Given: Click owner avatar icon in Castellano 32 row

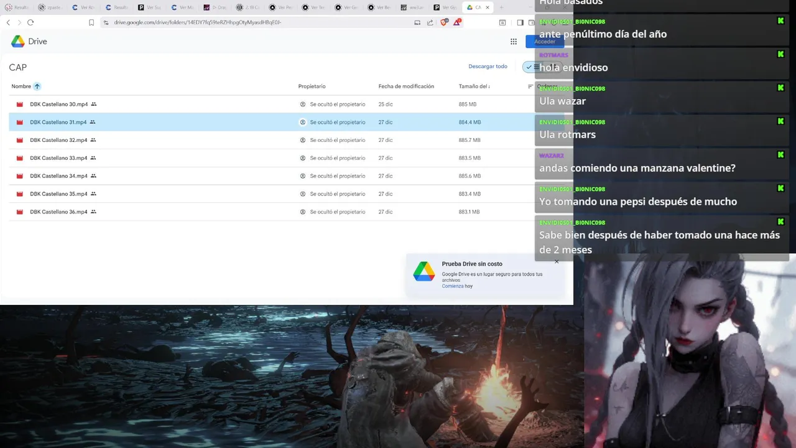Looking at the screenshot, I should click(303, 141).
